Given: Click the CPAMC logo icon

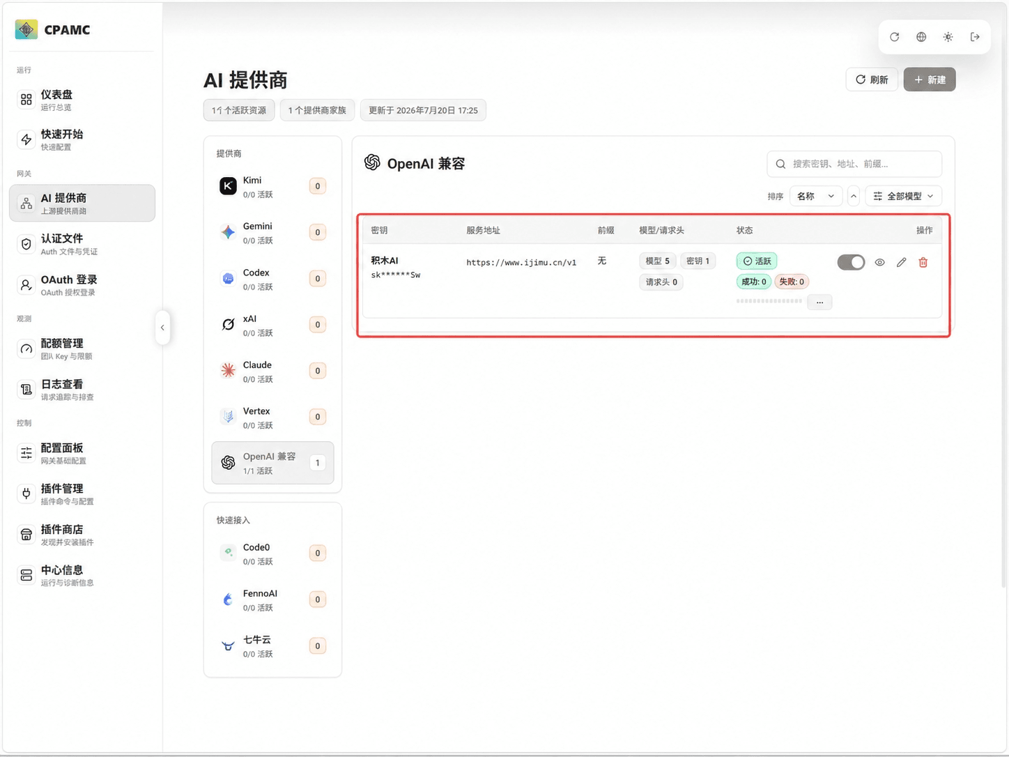Looking at the screenshot, I should click(26, 29).
